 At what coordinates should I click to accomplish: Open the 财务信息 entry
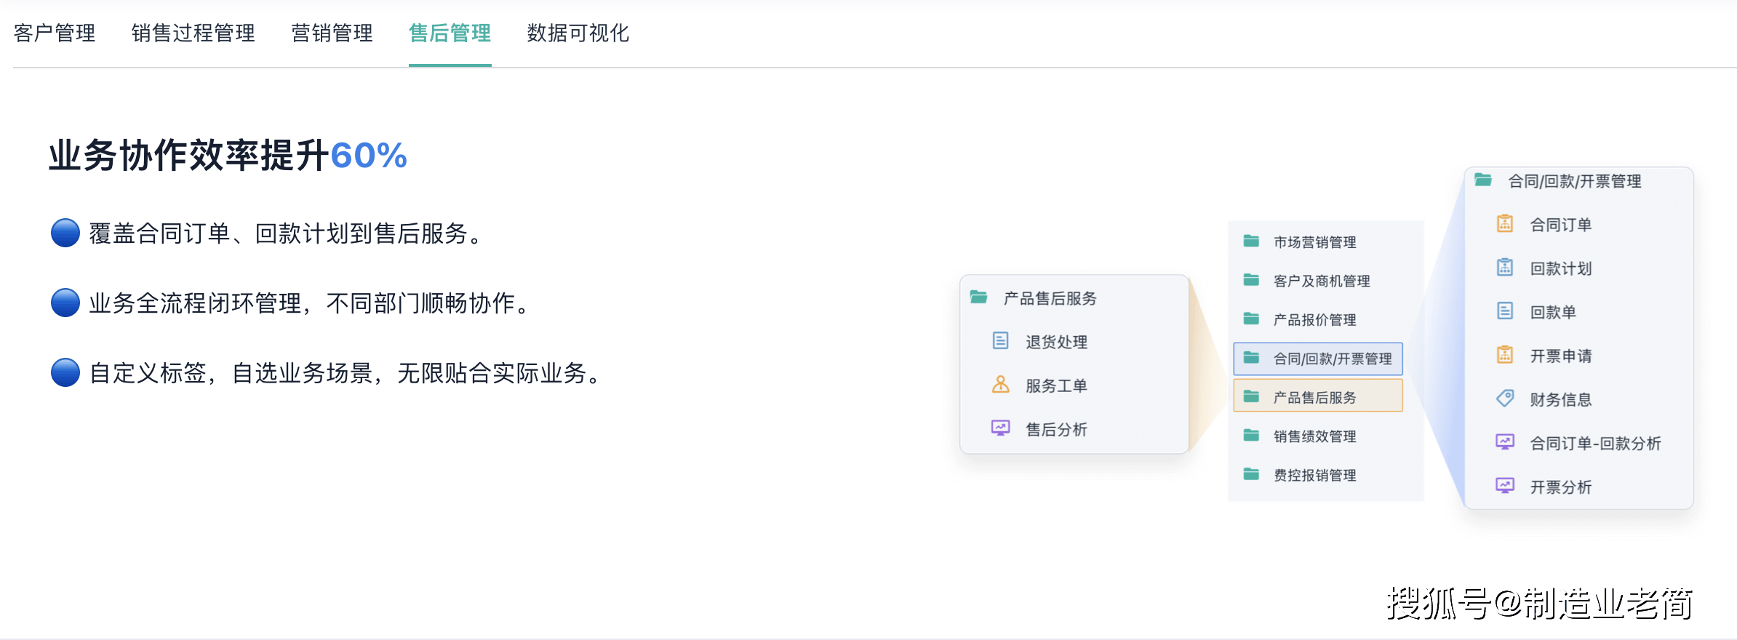[1561, 399]
